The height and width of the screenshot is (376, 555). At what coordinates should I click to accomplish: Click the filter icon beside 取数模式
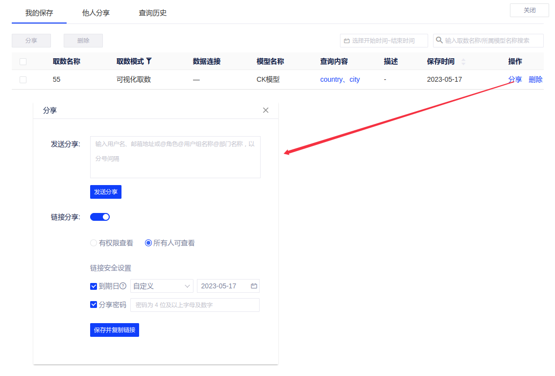coord(149,61)
